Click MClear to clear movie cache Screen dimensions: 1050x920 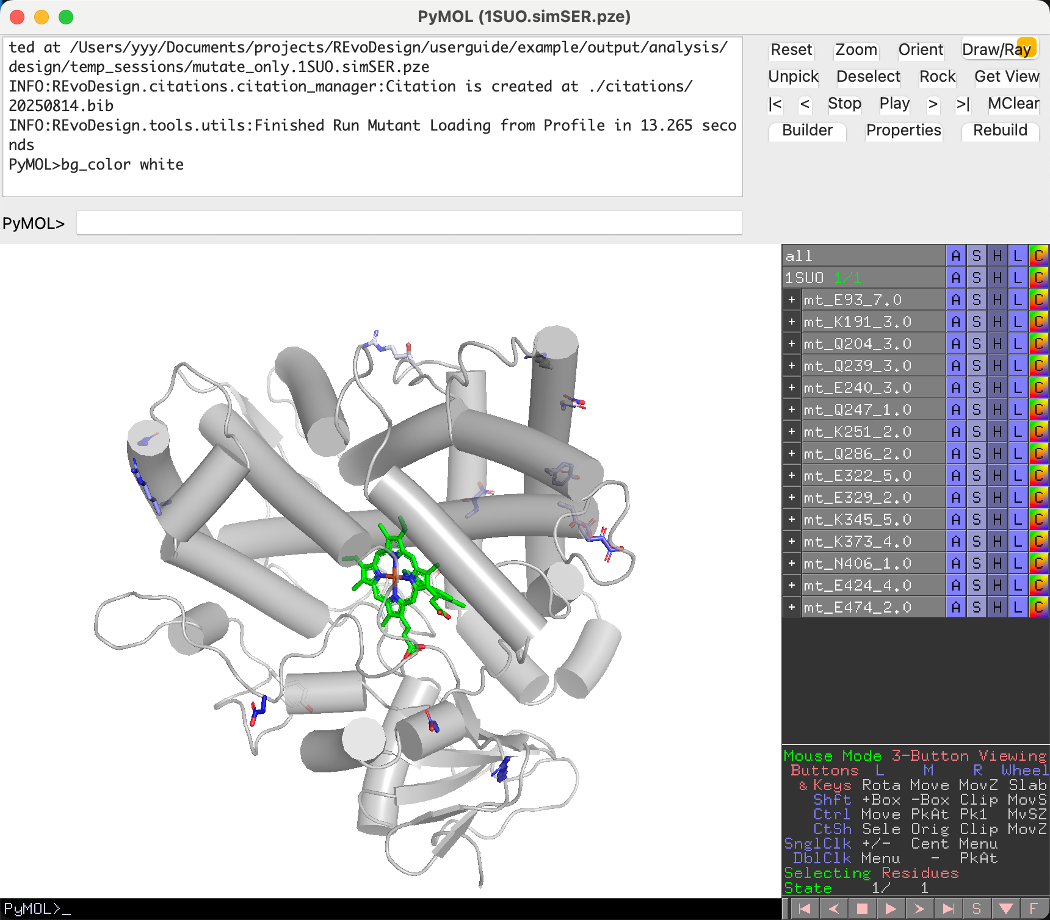(x=1013, y=103)
